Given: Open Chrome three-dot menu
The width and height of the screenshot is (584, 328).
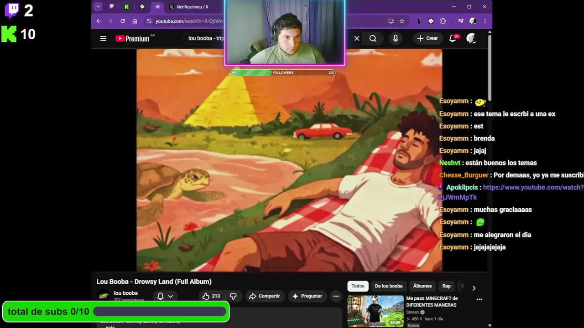Looking at the screenshot, I should [485, 21].
